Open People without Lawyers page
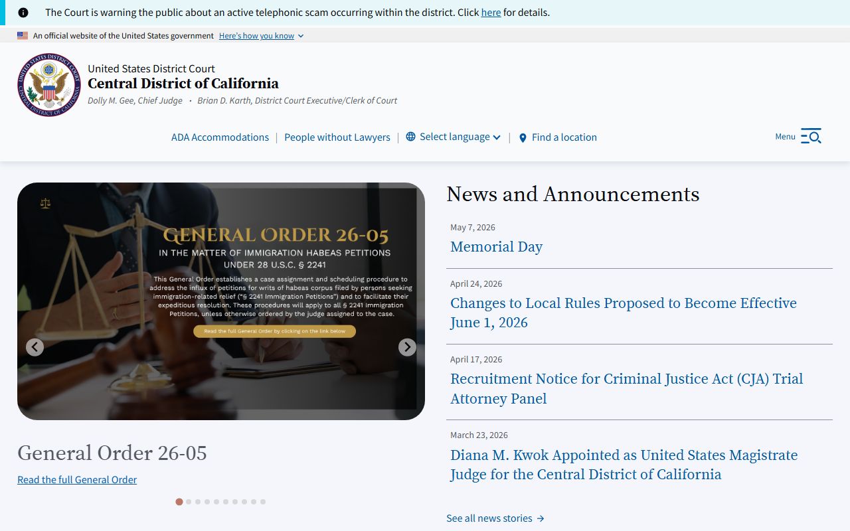Image resolution: width=850 pixels, height=531 pixels. (x=337, y=137)
